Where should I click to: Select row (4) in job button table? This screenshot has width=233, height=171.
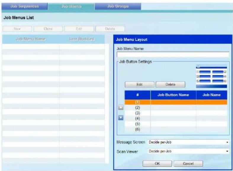coord(176,118)
